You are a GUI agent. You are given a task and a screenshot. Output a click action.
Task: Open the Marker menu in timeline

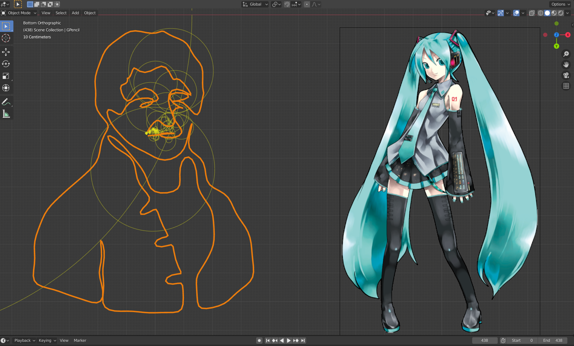click(80, 340)
